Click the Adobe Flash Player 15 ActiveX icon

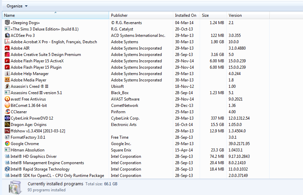pos(7,61)
